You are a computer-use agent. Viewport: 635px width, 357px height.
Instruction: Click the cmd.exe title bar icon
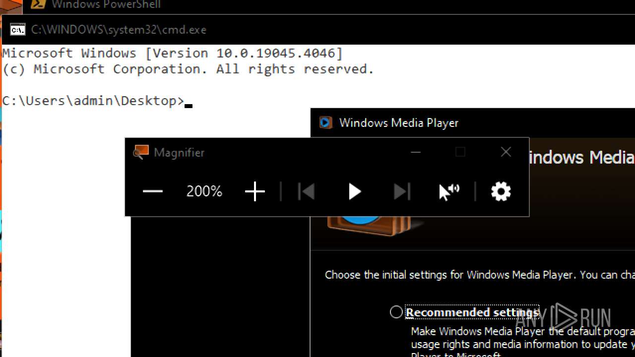point(18,30)
